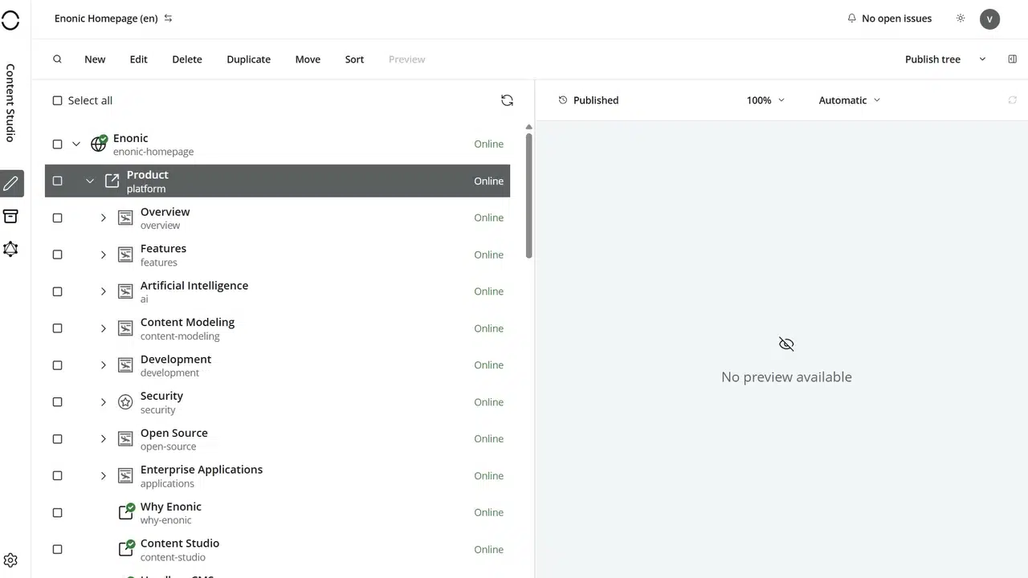
Task: Click the version history clock icon
Action: [563, 100]
